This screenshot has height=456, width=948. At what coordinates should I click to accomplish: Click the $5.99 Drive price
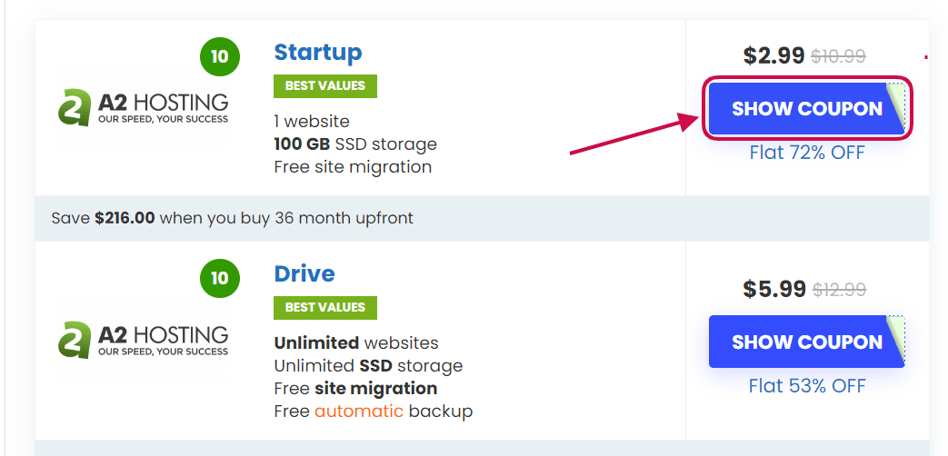[774, 289]
